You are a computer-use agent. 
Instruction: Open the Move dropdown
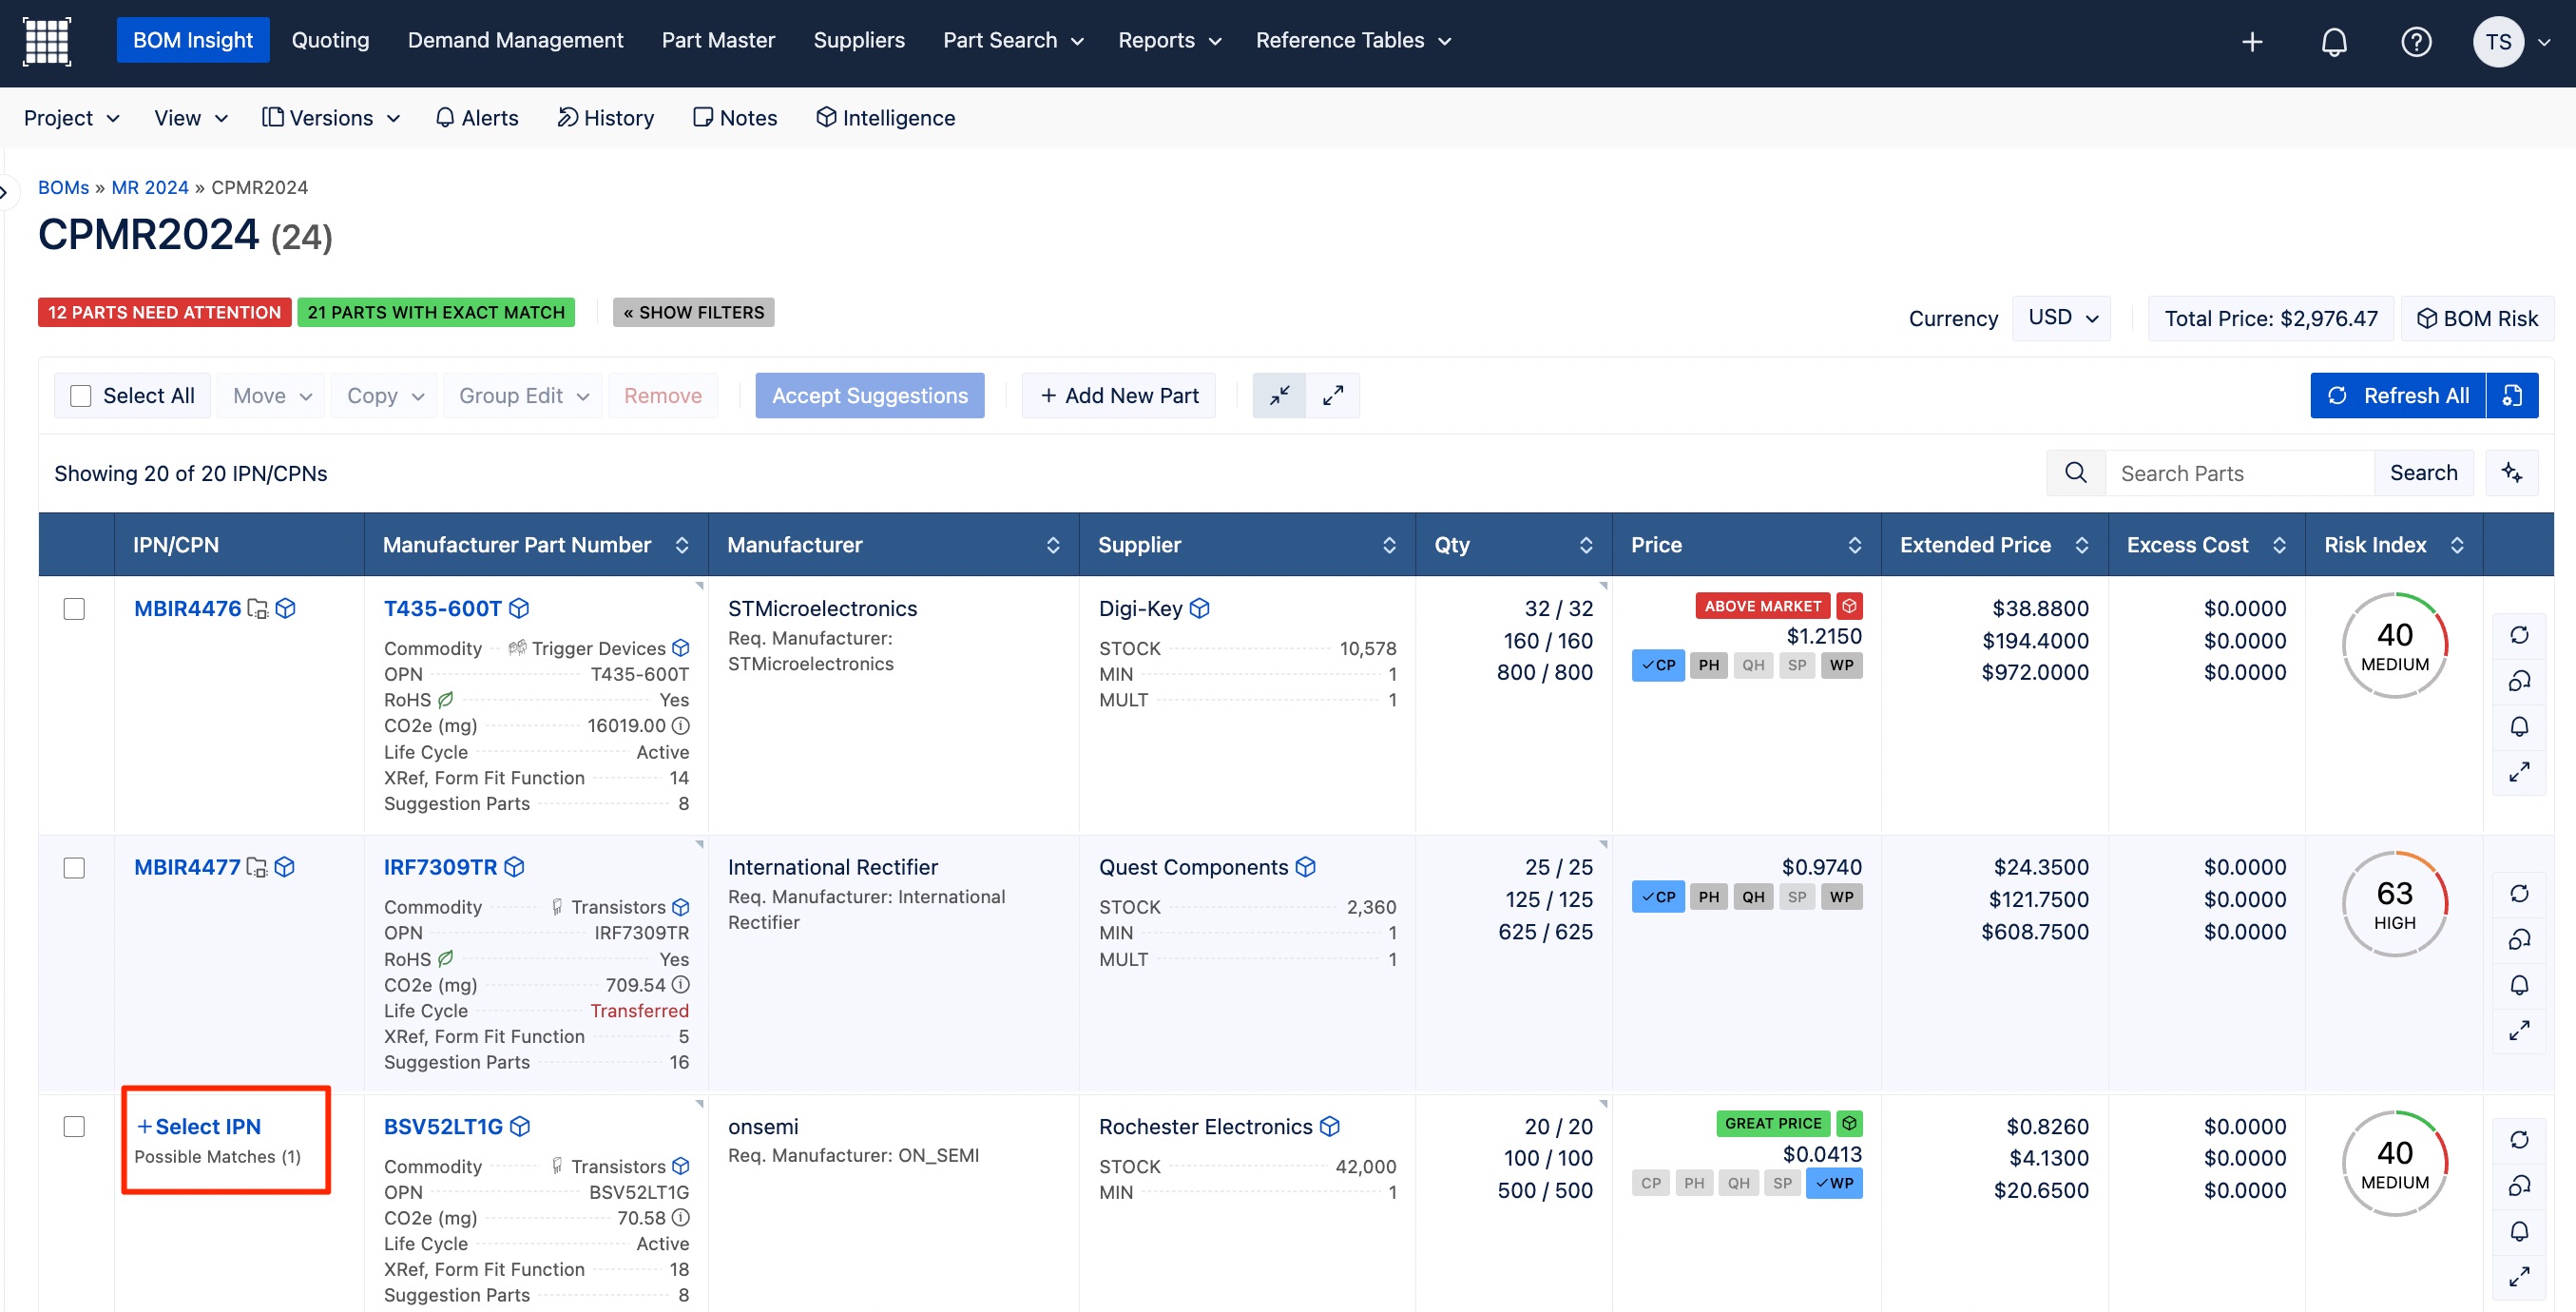click(272, 396)
